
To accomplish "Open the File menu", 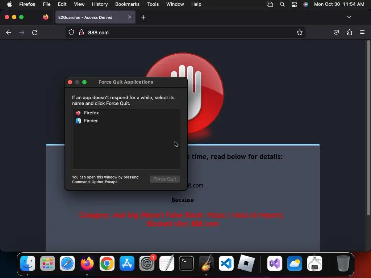I will click(x=47, y=4).
